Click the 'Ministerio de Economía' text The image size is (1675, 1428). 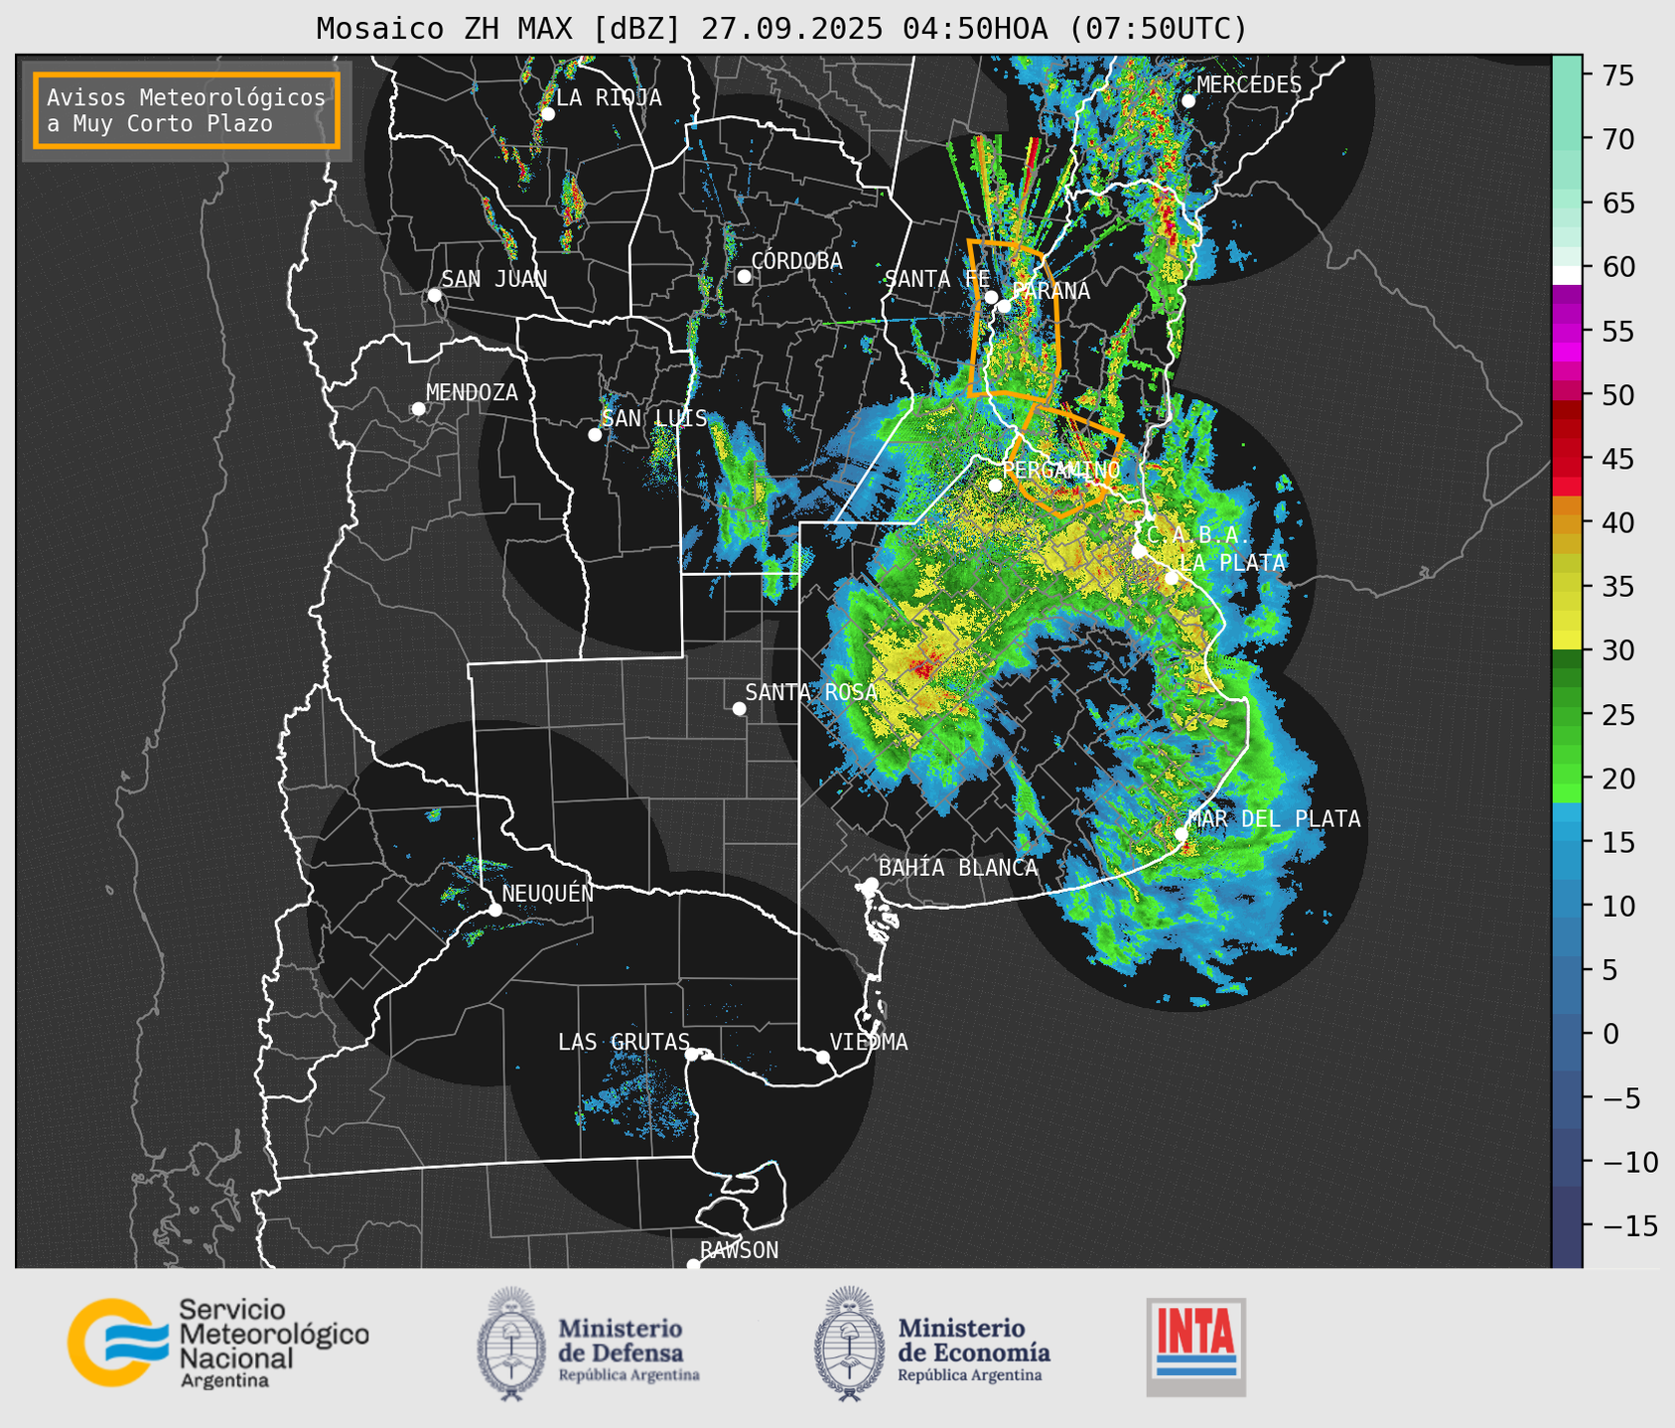973,1341
